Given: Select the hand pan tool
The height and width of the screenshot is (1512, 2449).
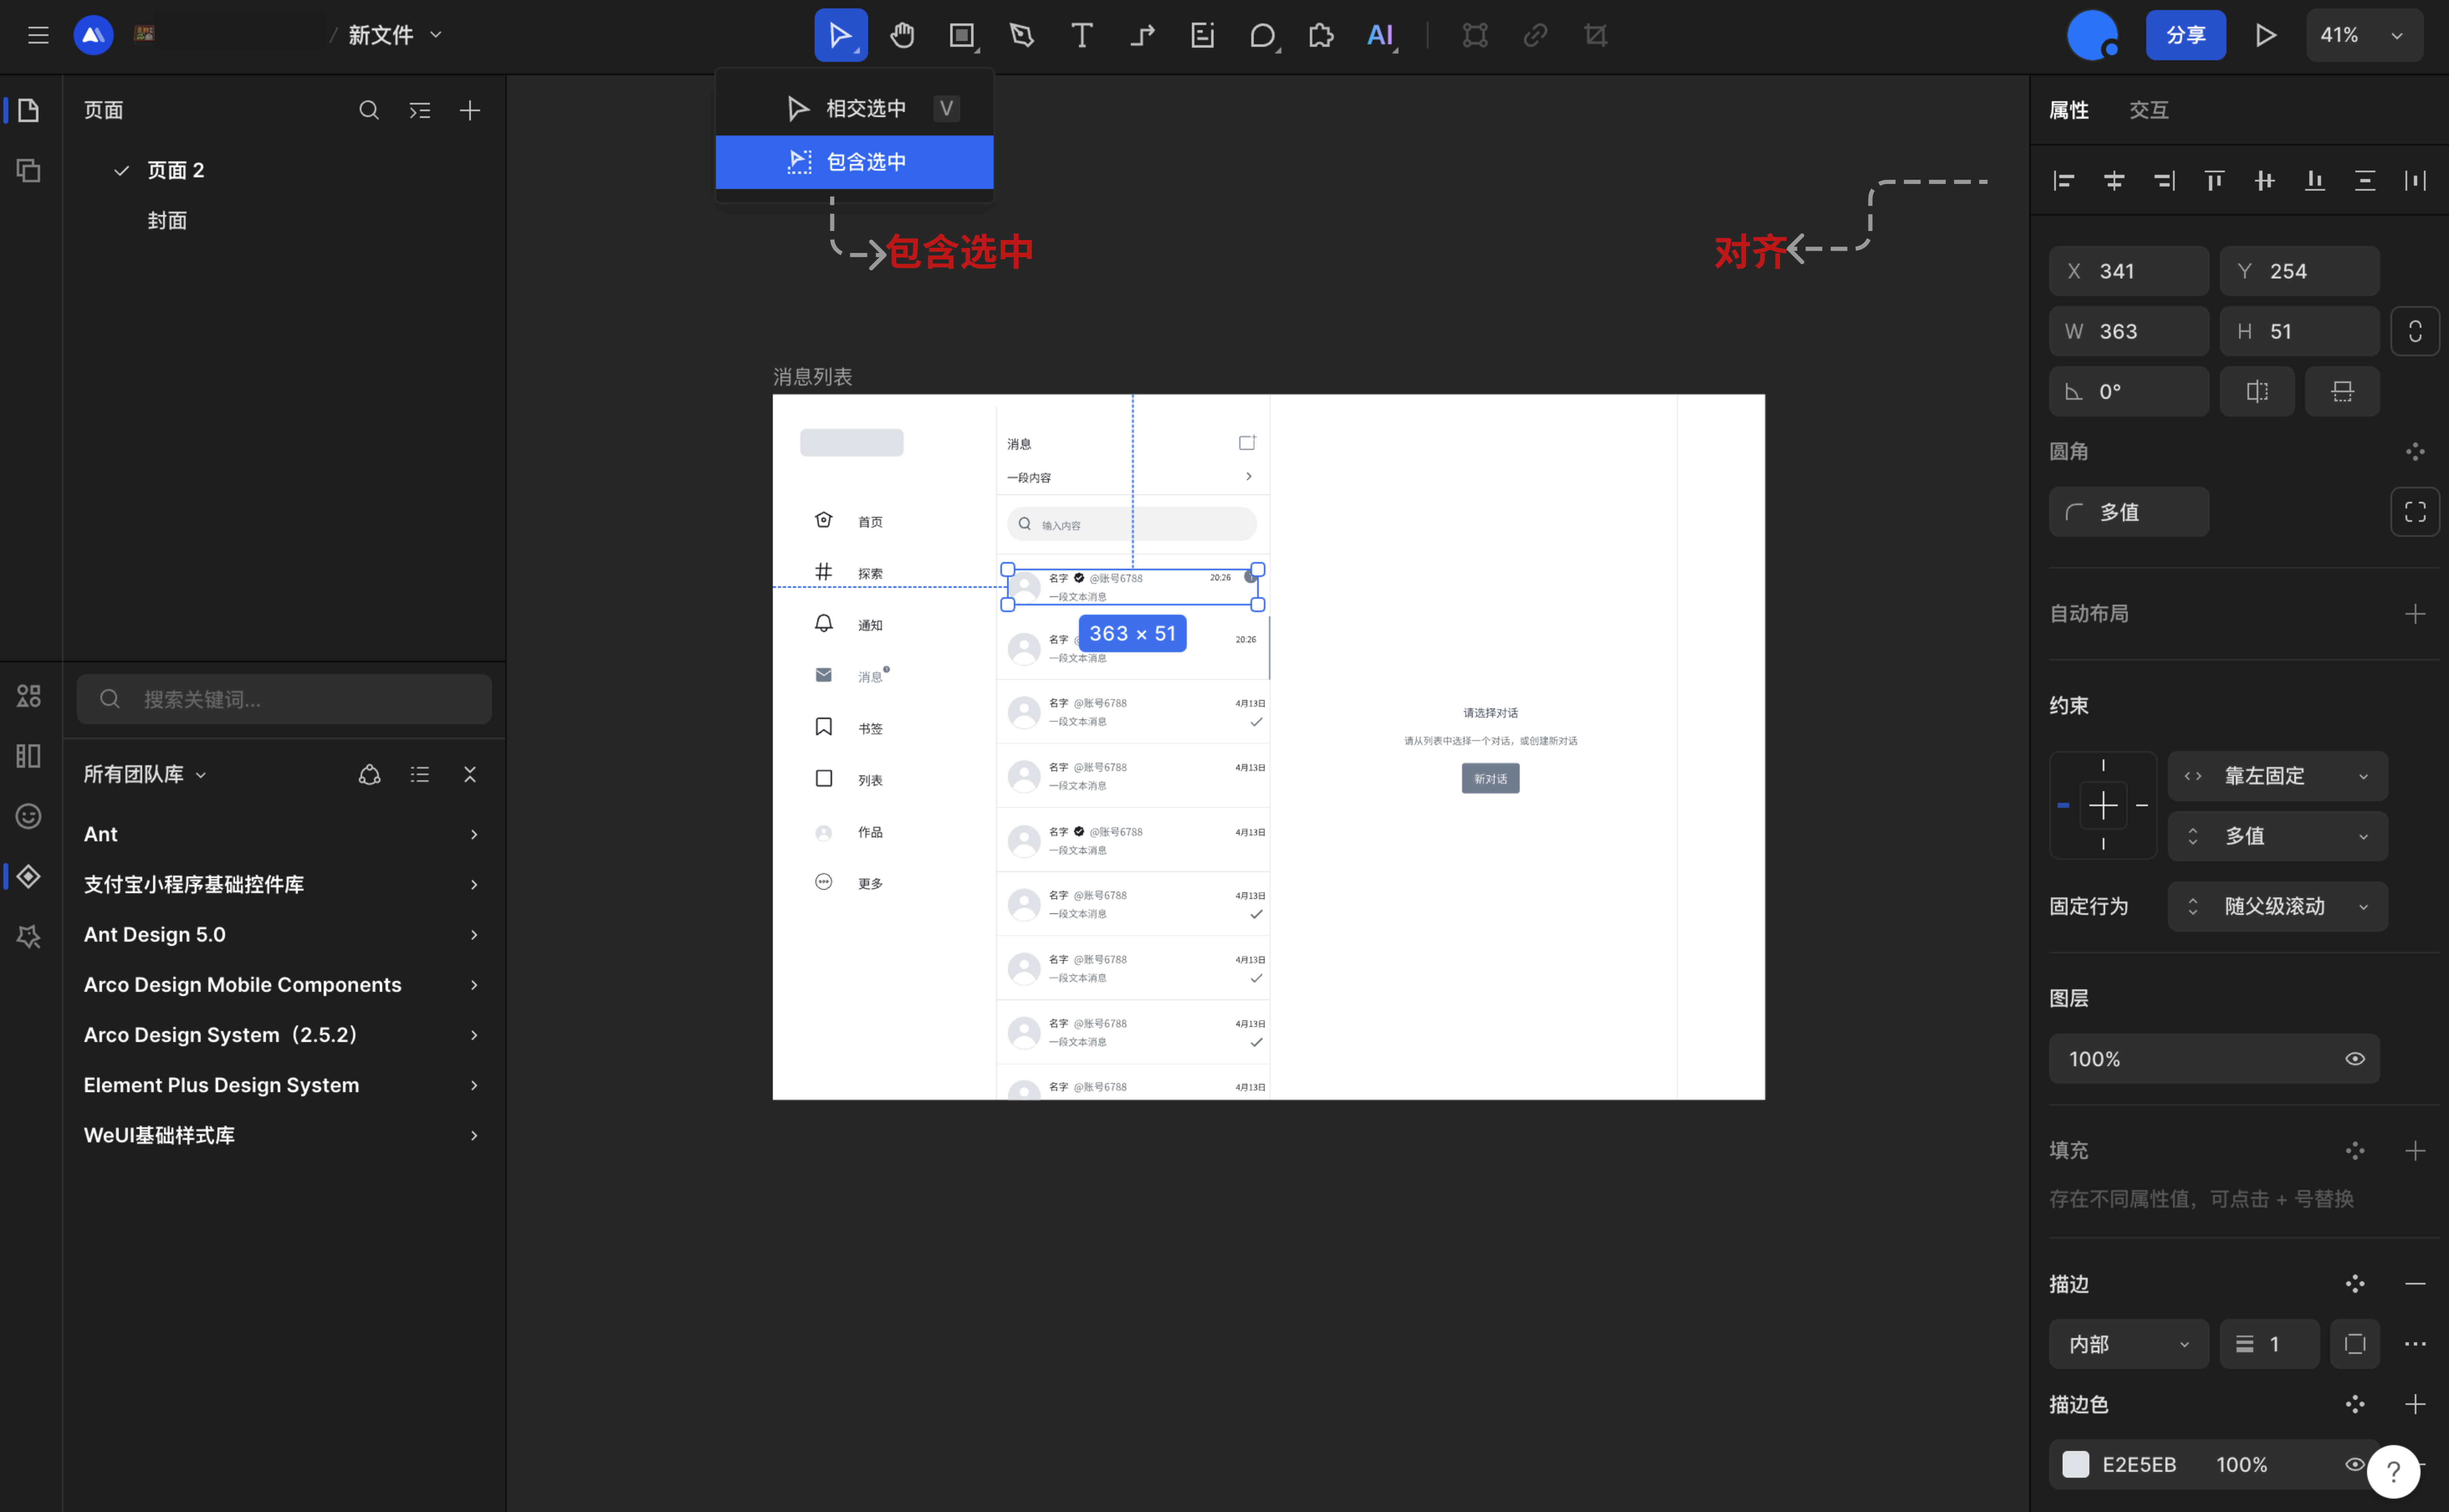Looking at the screenshot, I should click(902, 35).
